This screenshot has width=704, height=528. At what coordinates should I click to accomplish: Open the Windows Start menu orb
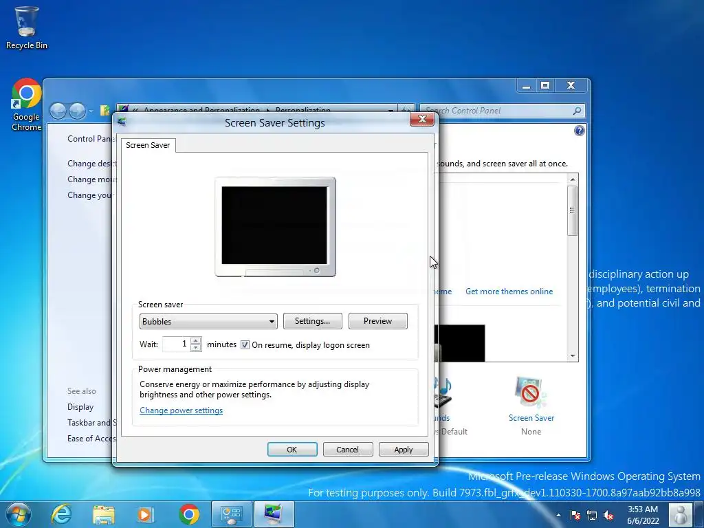[x=18, y=514]
